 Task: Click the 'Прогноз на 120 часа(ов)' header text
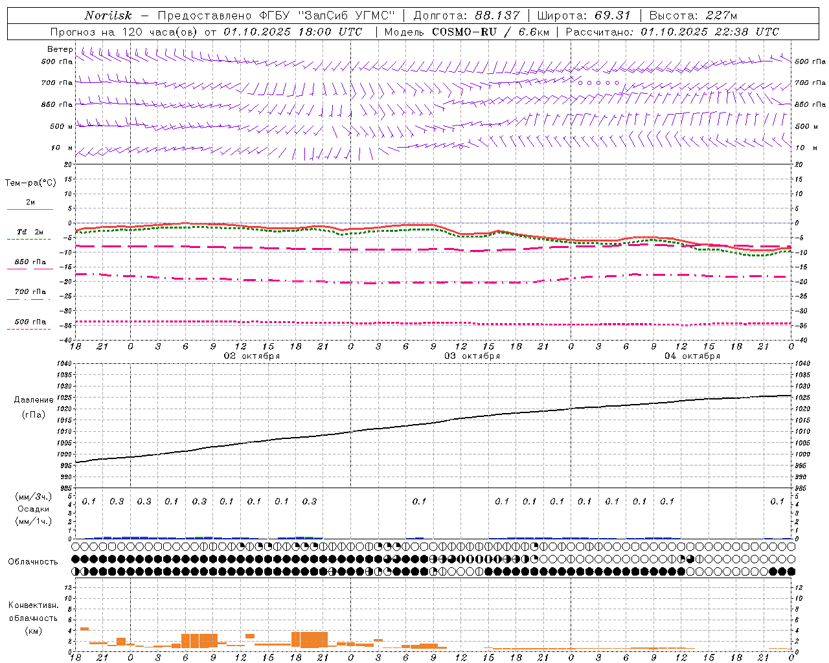tap(124, 32)
